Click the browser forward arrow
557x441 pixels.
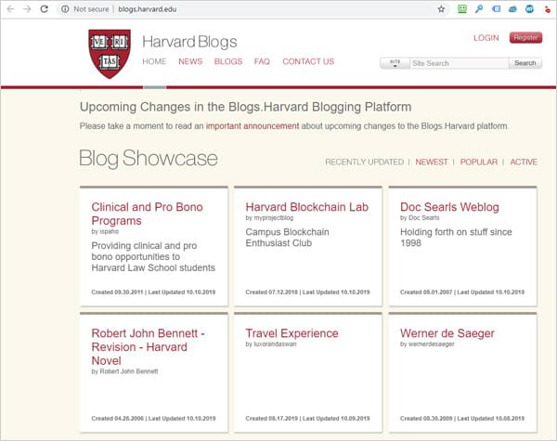coord(27,9)
